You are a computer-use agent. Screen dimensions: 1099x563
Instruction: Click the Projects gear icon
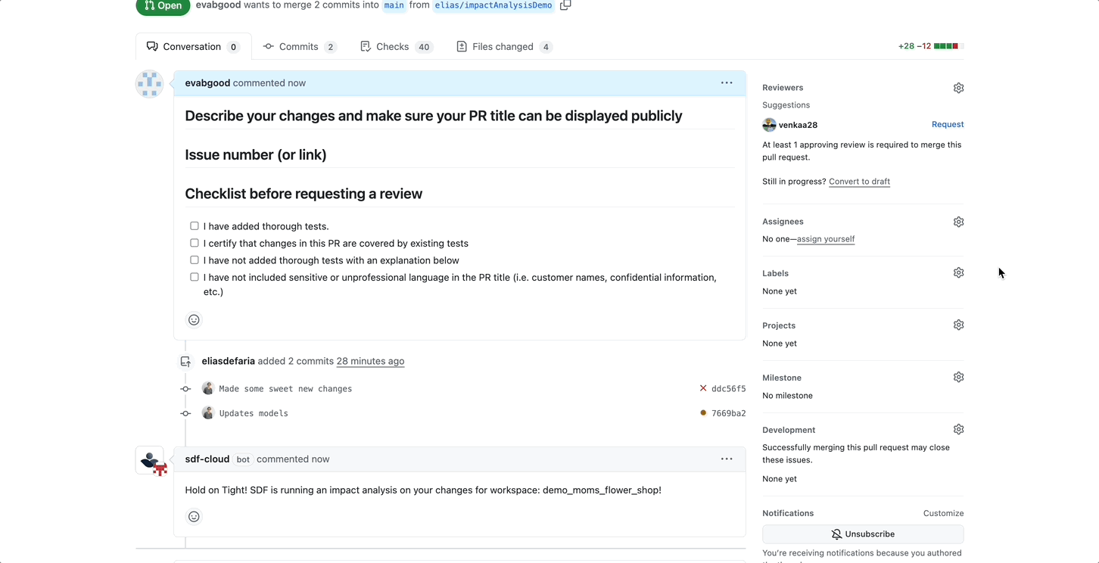[958, 325]
